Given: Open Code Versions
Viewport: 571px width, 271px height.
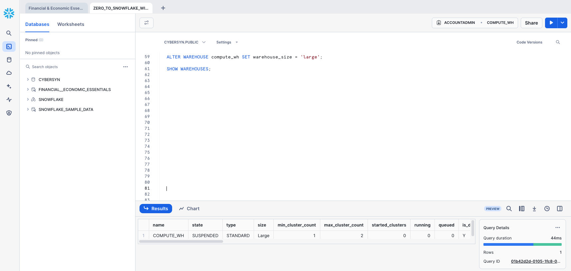Looking at the screenshot, I should click(529, 42).
